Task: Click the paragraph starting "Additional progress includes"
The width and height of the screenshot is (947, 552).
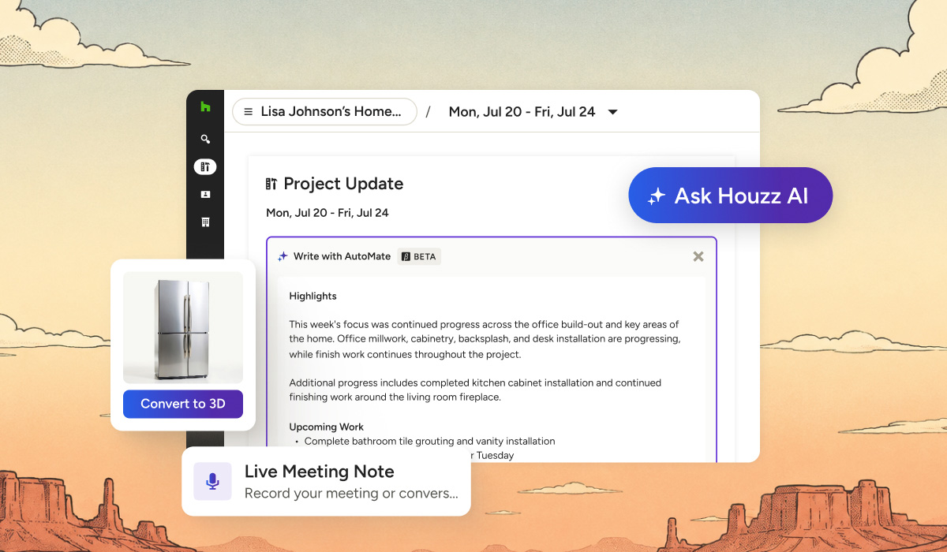Action: (x=475, y=390)
